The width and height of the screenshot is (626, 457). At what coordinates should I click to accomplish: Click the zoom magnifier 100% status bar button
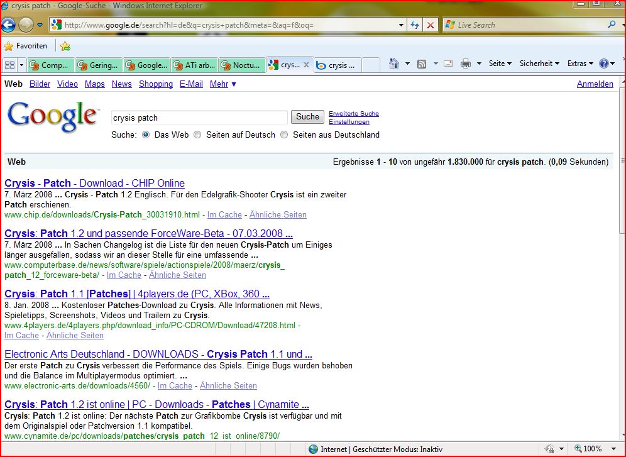tap(589, 449)
